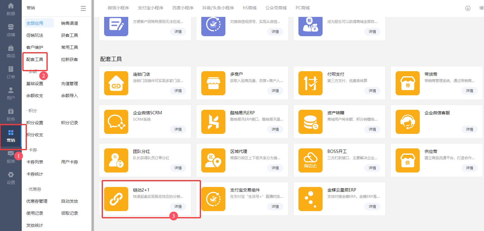Select 销售渠道 in the marketing menu
The width and height of the screenshot is (484, 231).
point(70,23)
